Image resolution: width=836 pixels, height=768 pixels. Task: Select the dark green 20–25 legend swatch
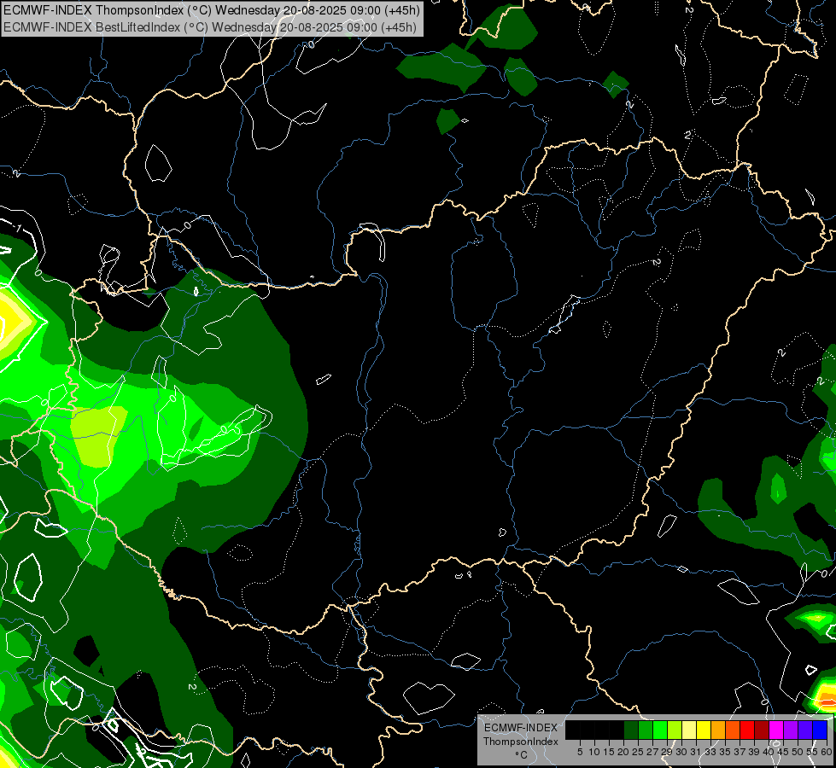click(x=631, y=730)
